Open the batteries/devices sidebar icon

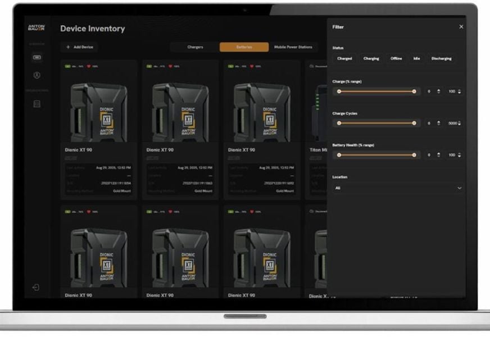37,57
